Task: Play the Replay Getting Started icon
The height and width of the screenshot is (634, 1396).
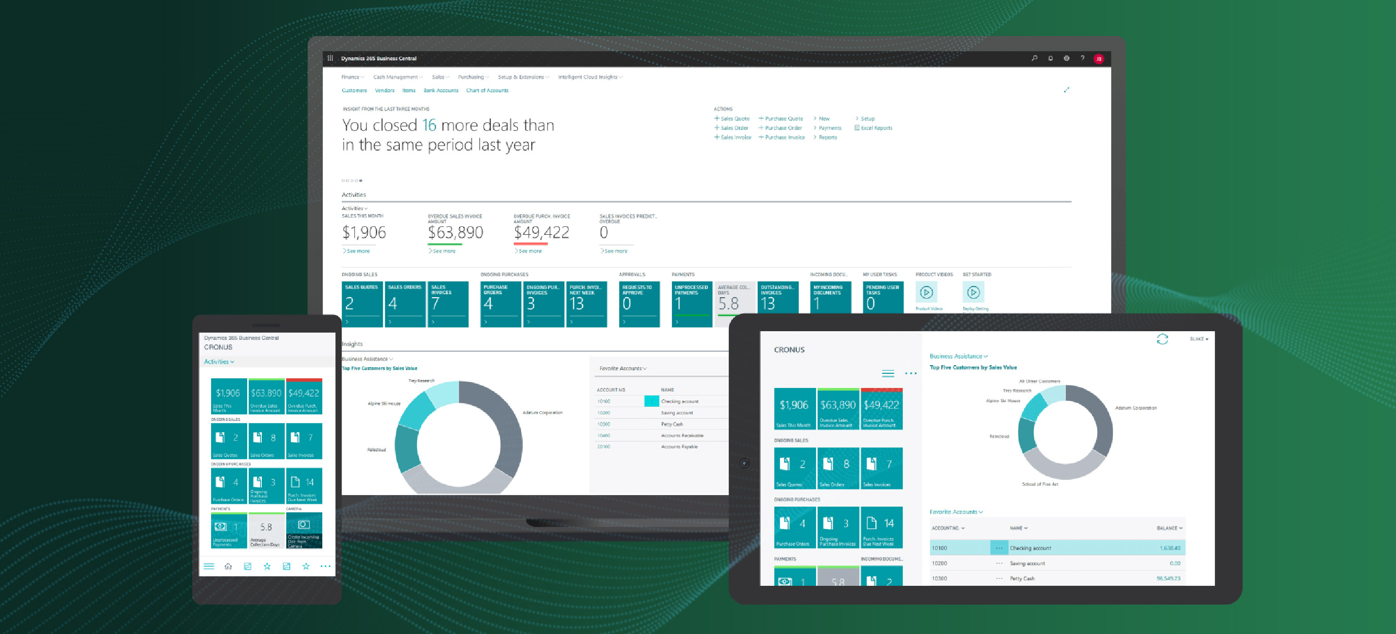Action: pos(973,293)
